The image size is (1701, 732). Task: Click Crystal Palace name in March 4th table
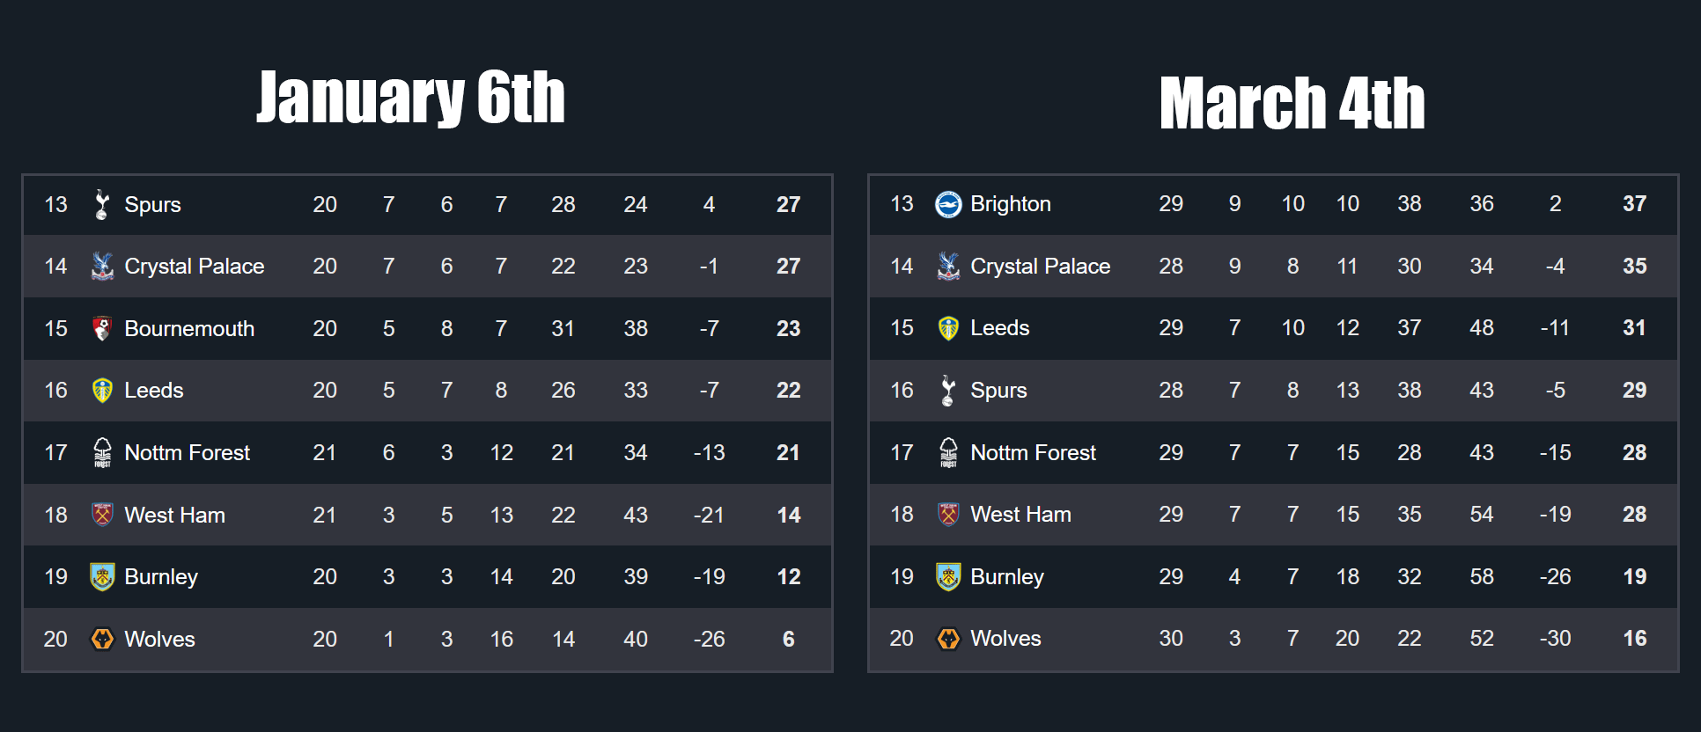pos(1040,266)
